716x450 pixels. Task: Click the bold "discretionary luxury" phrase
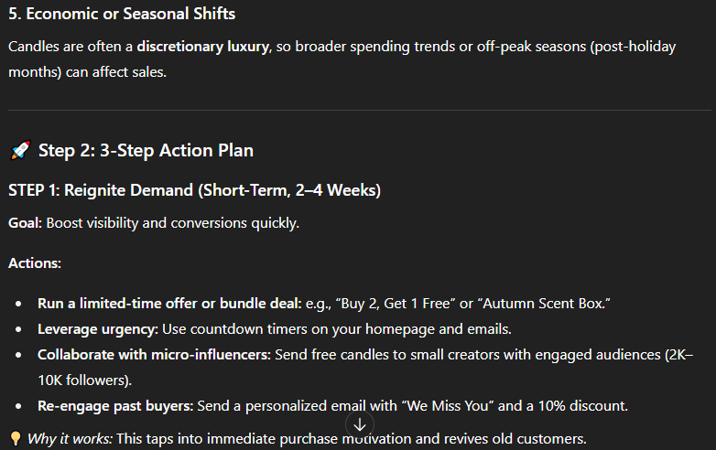[201, 46]
